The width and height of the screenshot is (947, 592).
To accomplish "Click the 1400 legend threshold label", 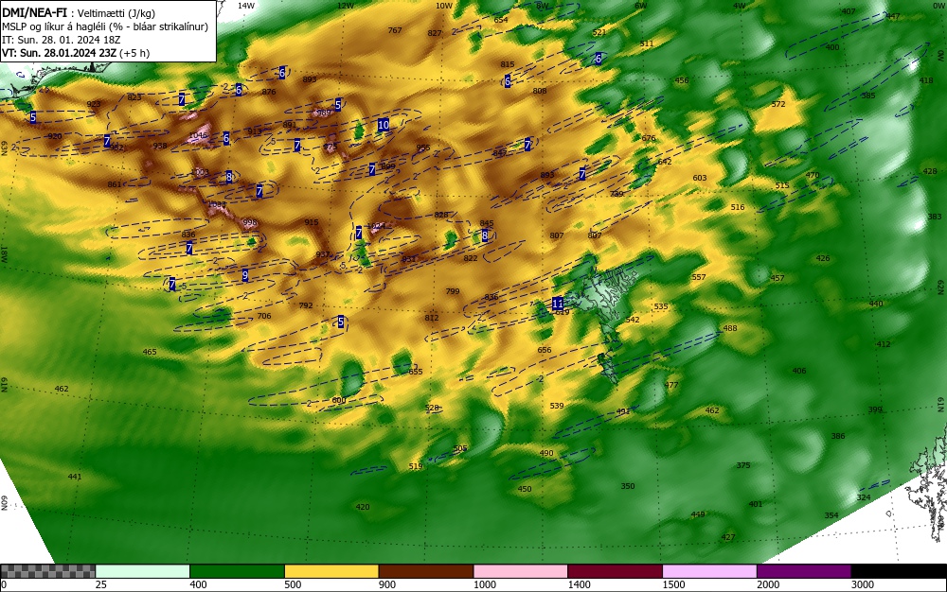I will [x=579, y=584].
